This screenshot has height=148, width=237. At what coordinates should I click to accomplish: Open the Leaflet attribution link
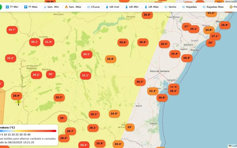233,146
